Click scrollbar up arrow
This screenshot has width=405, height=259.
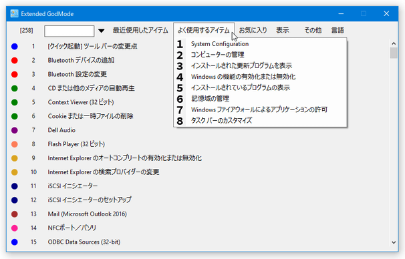coord(394,43)
